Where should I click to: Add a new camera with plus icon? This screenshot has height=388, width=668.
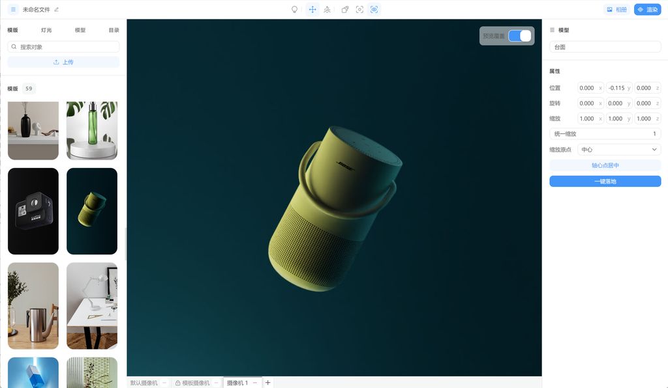coord(267,383)
